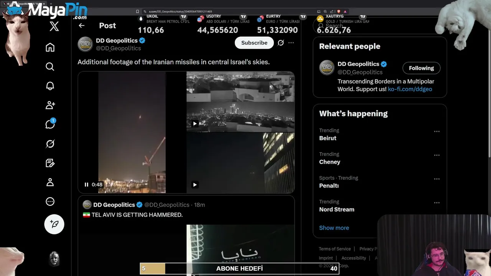Click the share icon in address bar

pyautogui.click(x=332, y=11)
